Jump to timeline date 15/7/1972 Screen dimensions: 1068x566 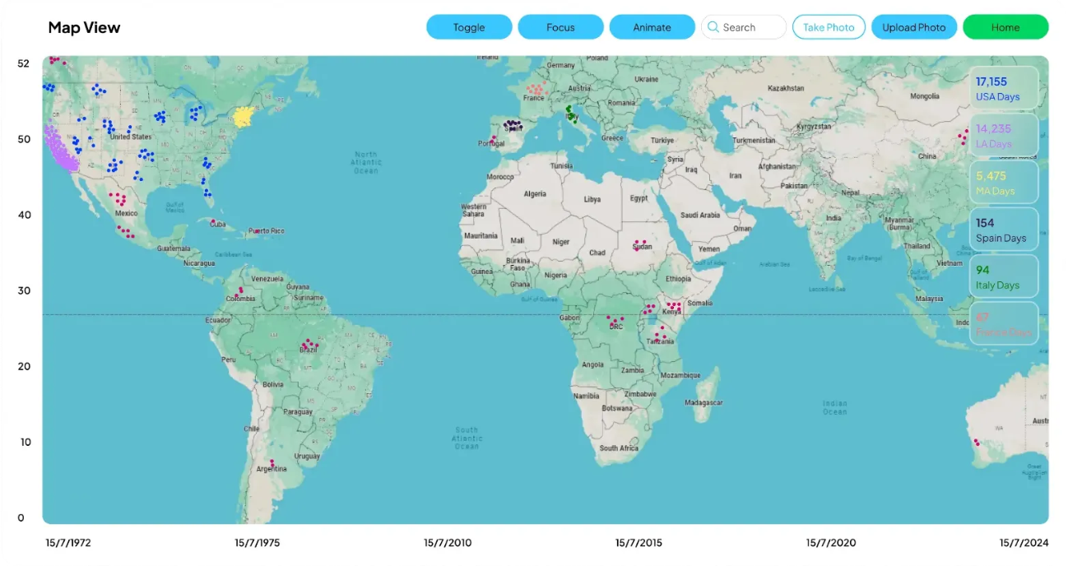coord(67,543)
